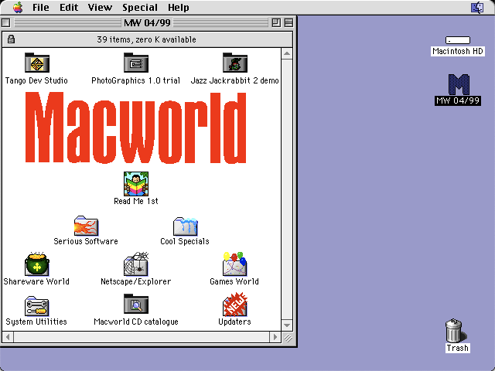Click the 'System Utilities' label
The image size is (495, 371).
pyautogui.click(x=36, y=322)
